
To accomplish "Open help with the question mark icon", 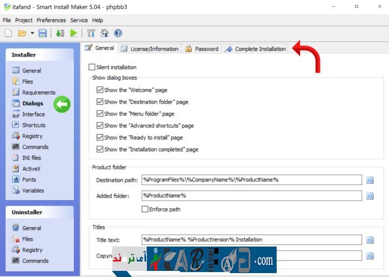I will 118,33.
